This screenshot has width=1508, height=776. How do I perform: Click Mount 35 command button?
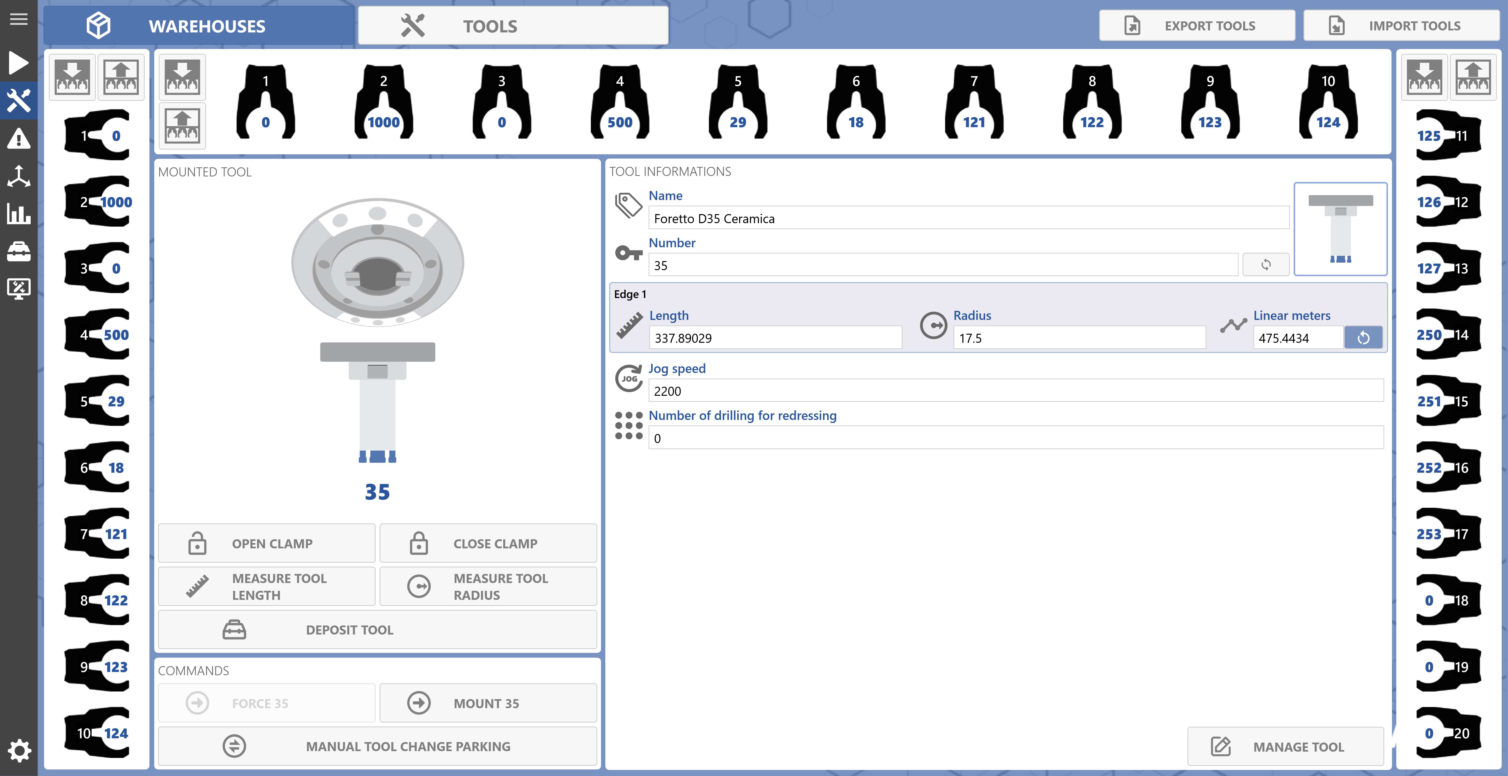[x=488, y=703]
